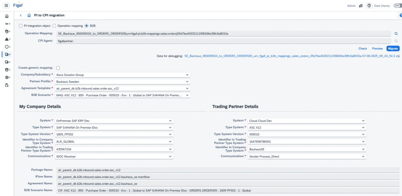The width and height of the screenshot is (402, 196).
Task: Click the greyed magnifier beside CPI Agent
Action: (x=396, y=41)
